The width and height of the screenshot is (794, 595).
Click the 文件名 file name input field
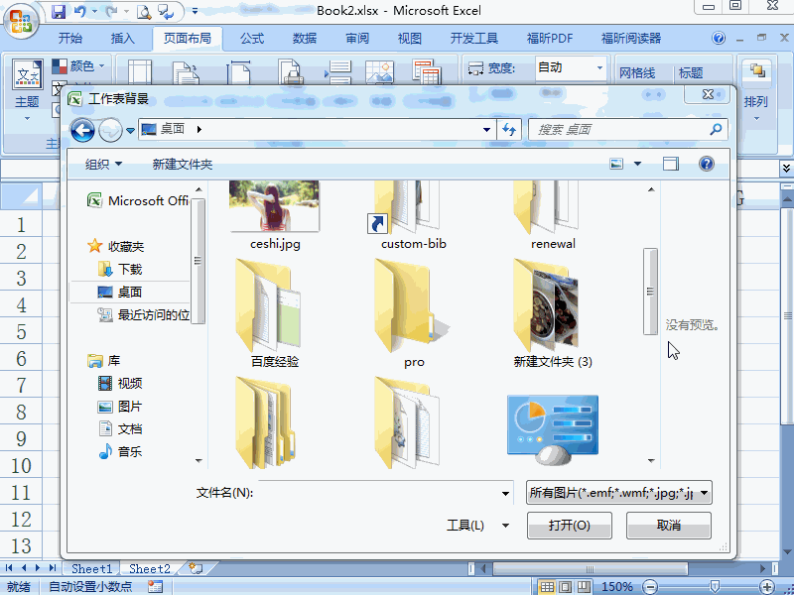[380, 492]
